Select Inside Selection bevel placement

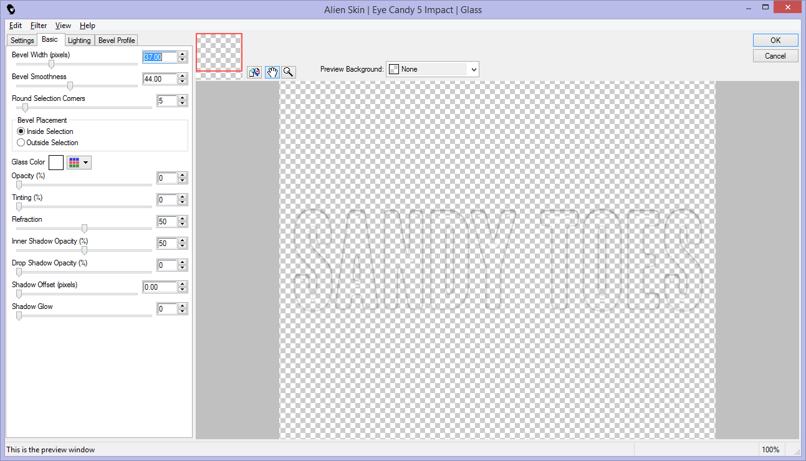(45, 131)
